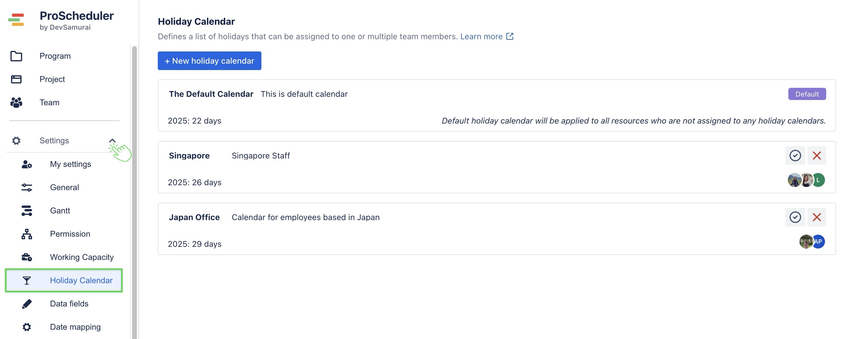Click the Team people icon
This screenshot has height=339, width=846.
click(16, 103)
